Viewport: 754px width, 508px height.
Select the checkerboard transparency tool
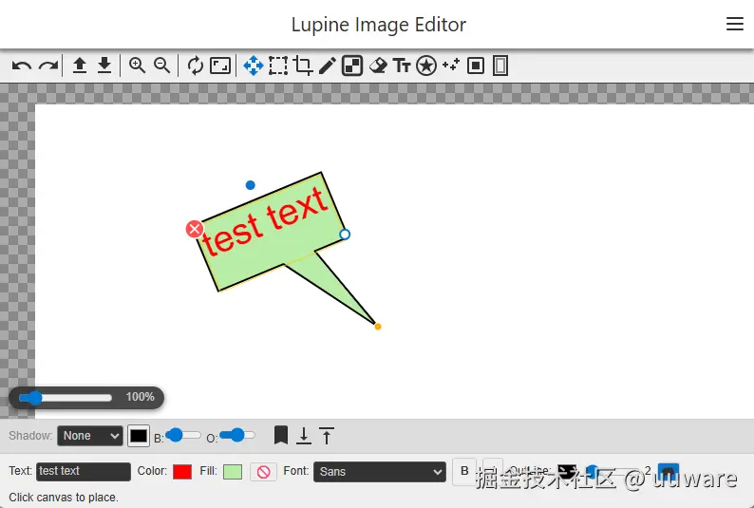[352, 66]
